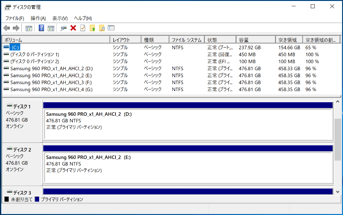The image size is (343, 215).
Task: Open the ファイル(F) menu
Action: click(15, 18)
